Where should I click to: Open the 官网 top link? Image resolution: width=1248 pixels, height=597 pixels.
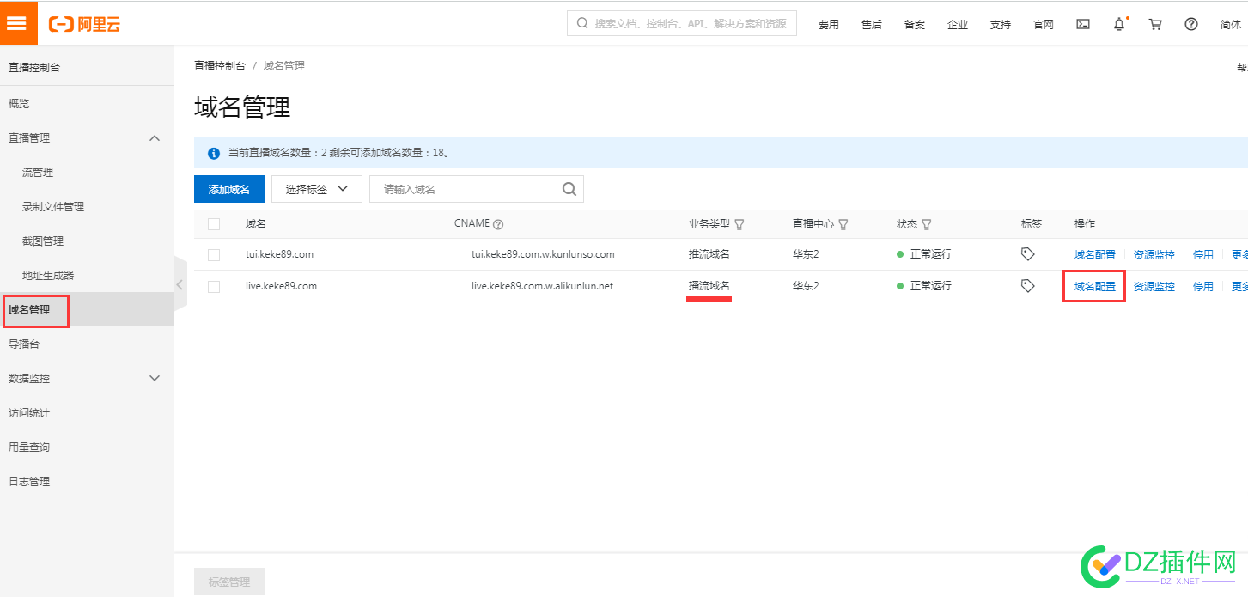pos(1043,24)
